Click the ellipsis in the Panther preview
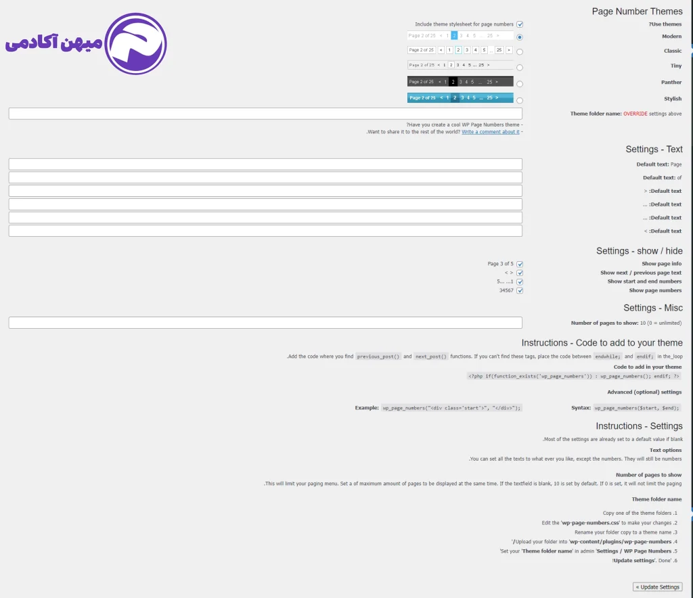 point(480,82)
